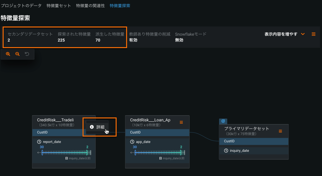Reset the diagram zoom level

[x=27, y=54]
